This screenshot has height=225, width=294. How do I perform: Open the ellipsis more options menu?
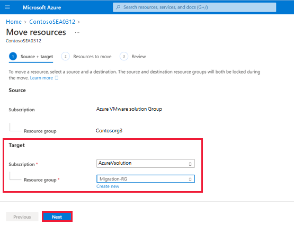click(x=77, y=33)
